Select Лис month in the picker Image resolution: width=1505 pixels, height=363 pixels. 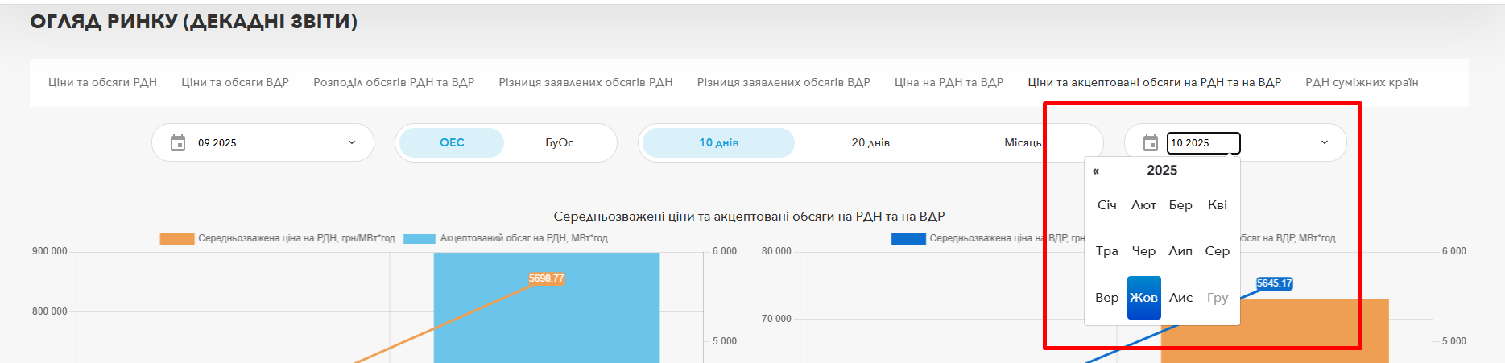click(1180, 297)
